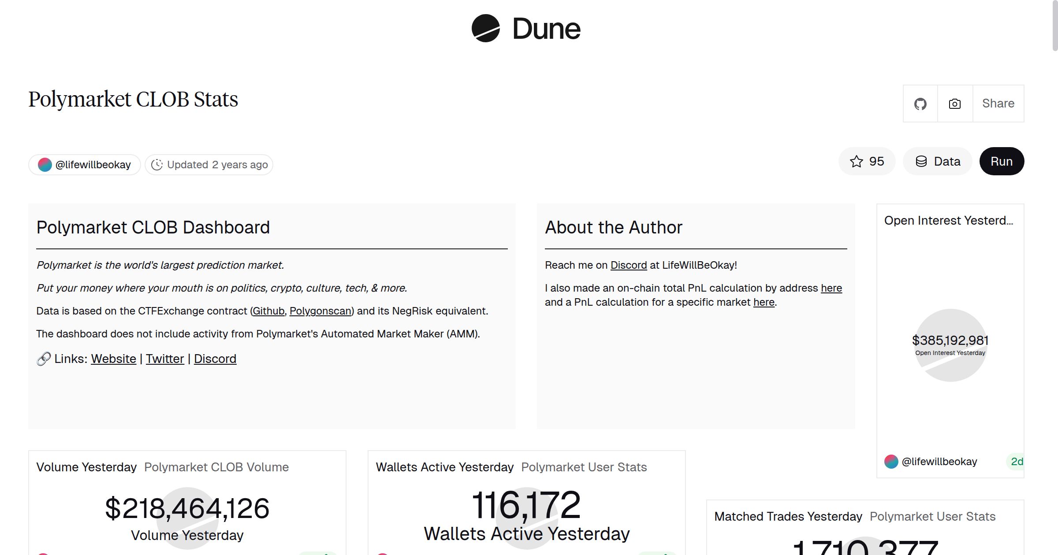Click the clock icon in the Updated badge
The width and height of the screenshot is (1058, 555).
[x=157, y=164]
